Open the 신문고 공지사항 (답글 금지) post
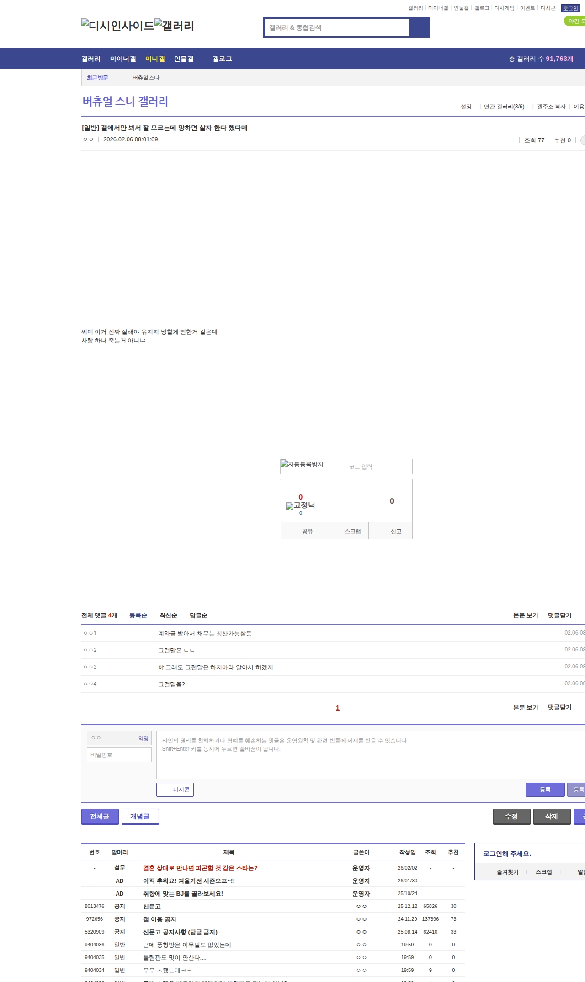The height and width of the screenshot is (982, 585). 180,932
